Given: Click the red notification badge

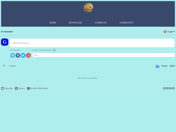Looking at the screenshot, I should (x=165, y=32).
